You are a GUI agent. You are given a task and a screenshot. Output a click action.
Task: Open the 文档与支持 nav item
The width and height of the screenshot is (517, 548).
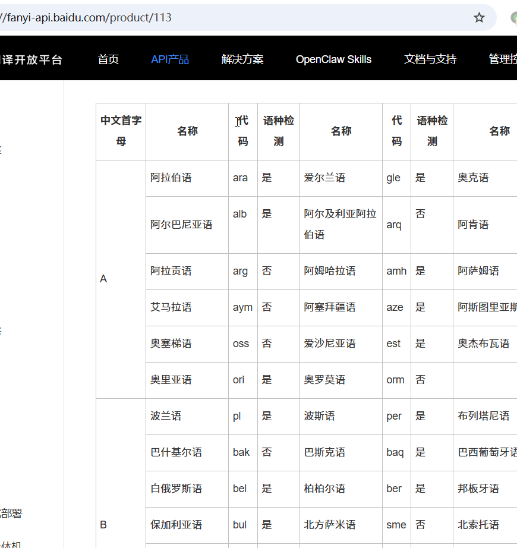point(430,59)
